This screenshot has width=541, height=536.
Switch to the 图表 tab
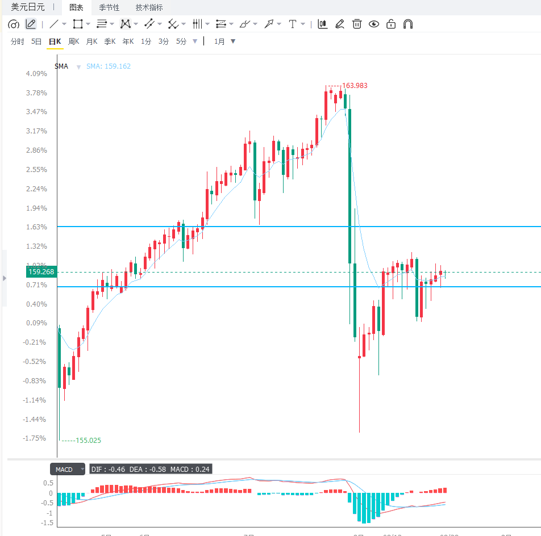76,7
